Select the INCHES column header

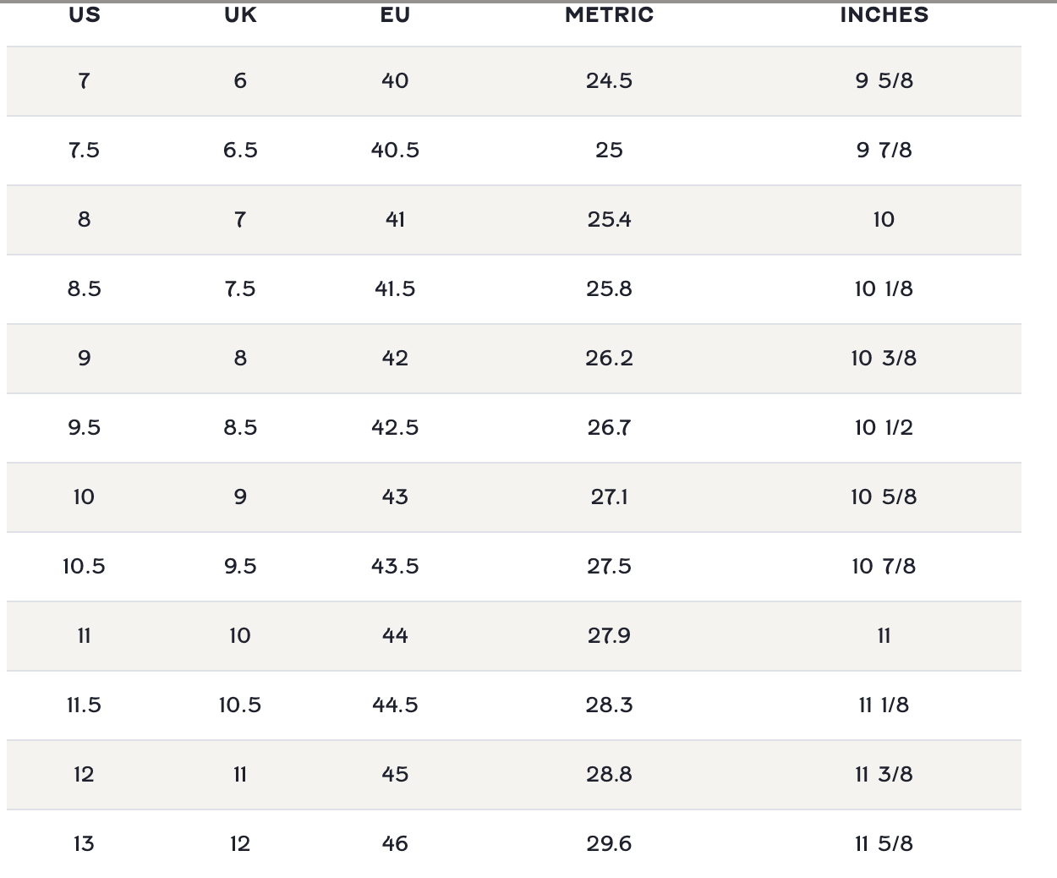(884, 15)
